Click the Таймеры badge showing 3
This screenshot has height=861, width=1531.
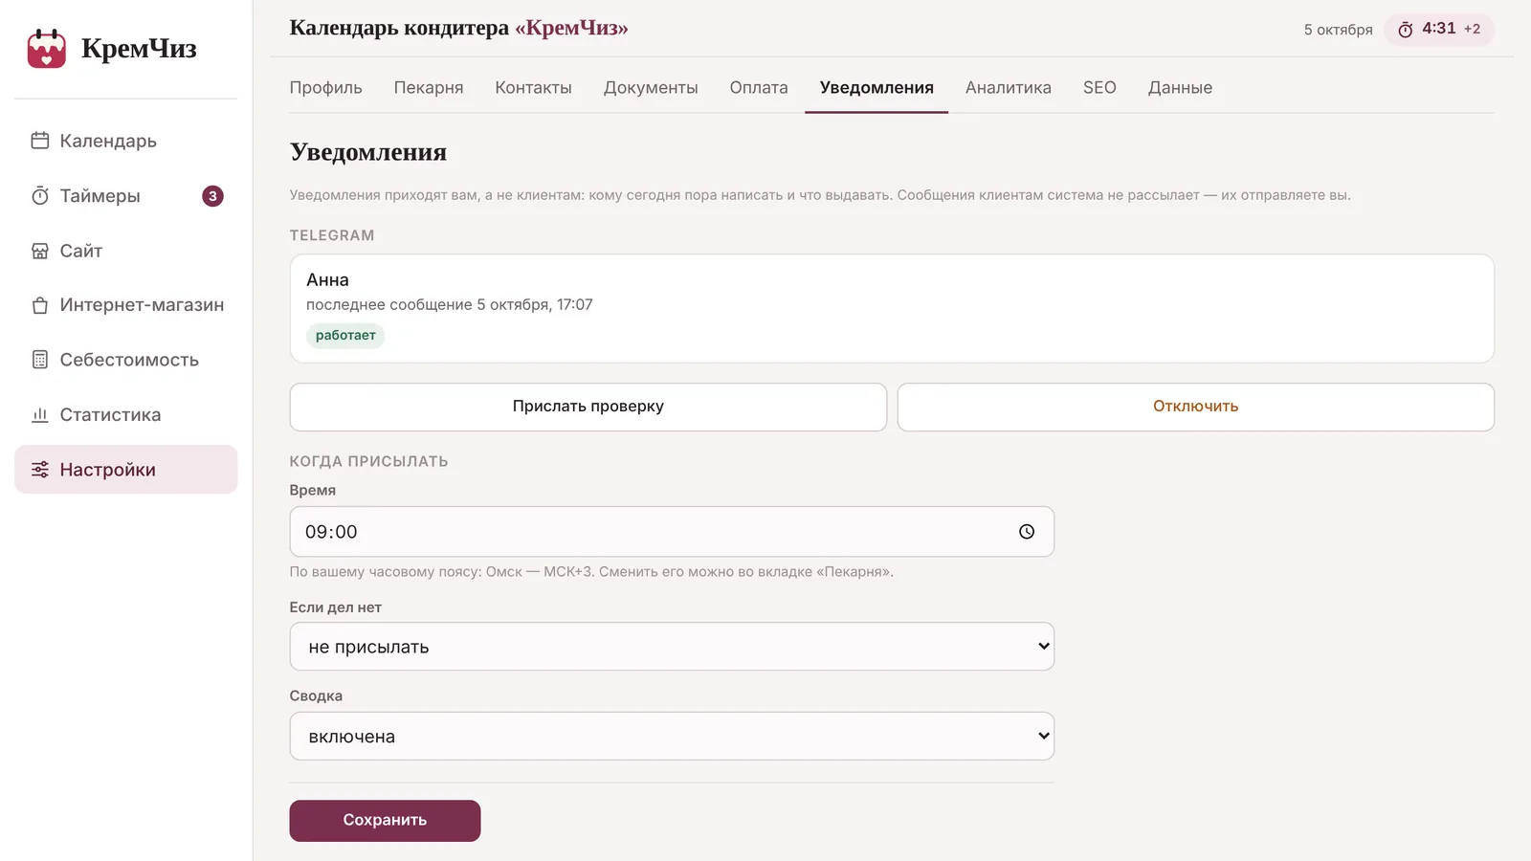(x=212, y=196)
